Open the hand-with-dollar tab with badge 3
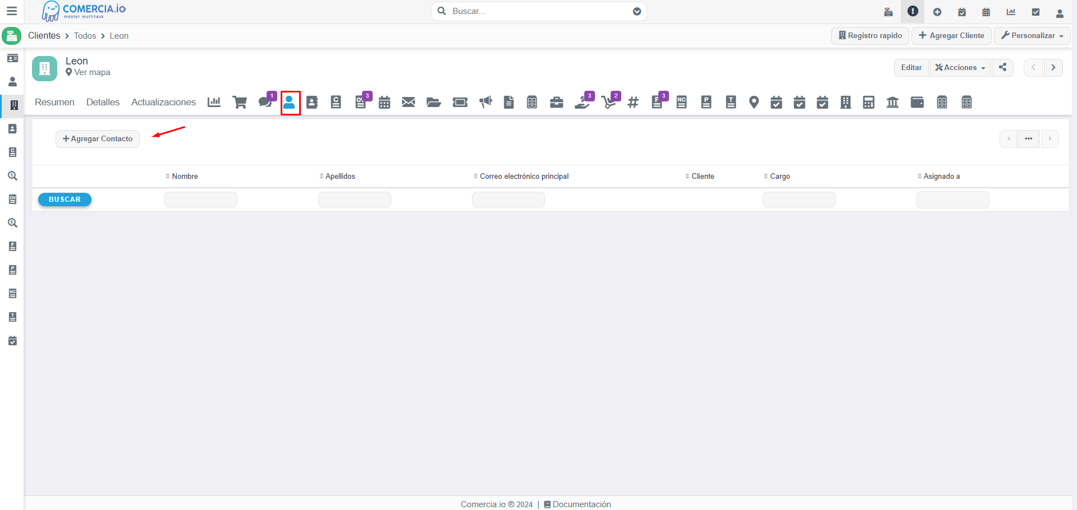 click(583, 101)
